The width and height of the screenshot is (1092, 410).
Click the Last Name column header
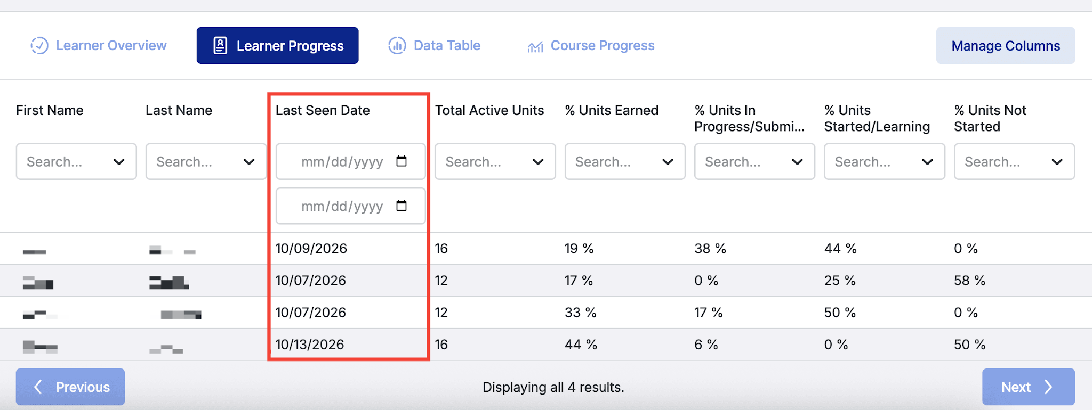tap(179, 110)
